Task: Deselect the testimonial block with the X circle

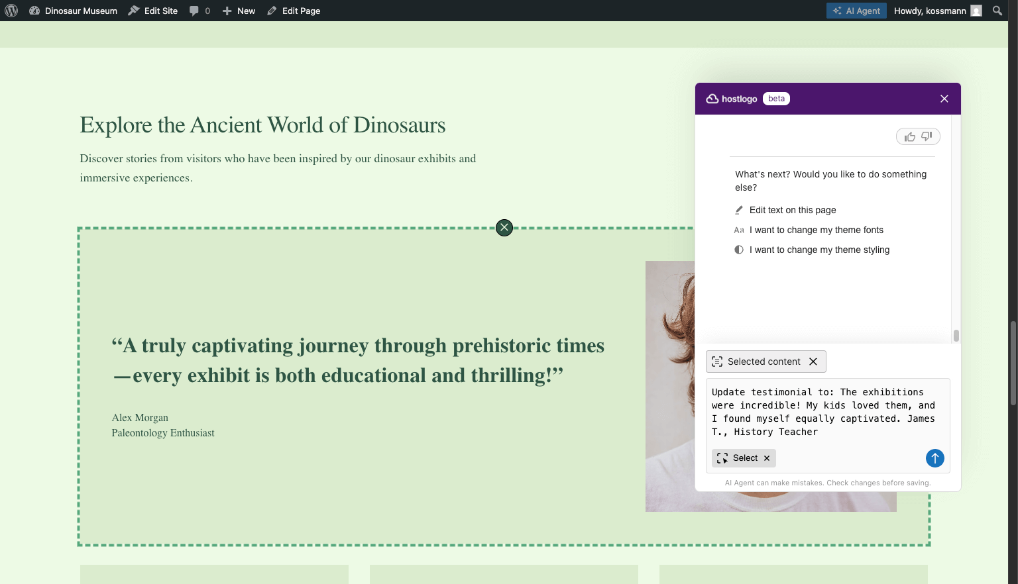Action: pyautogui.click(x=504, y=228)
